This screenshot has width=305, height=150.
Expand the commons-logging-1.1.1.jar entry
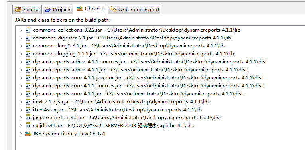point(21,54)
